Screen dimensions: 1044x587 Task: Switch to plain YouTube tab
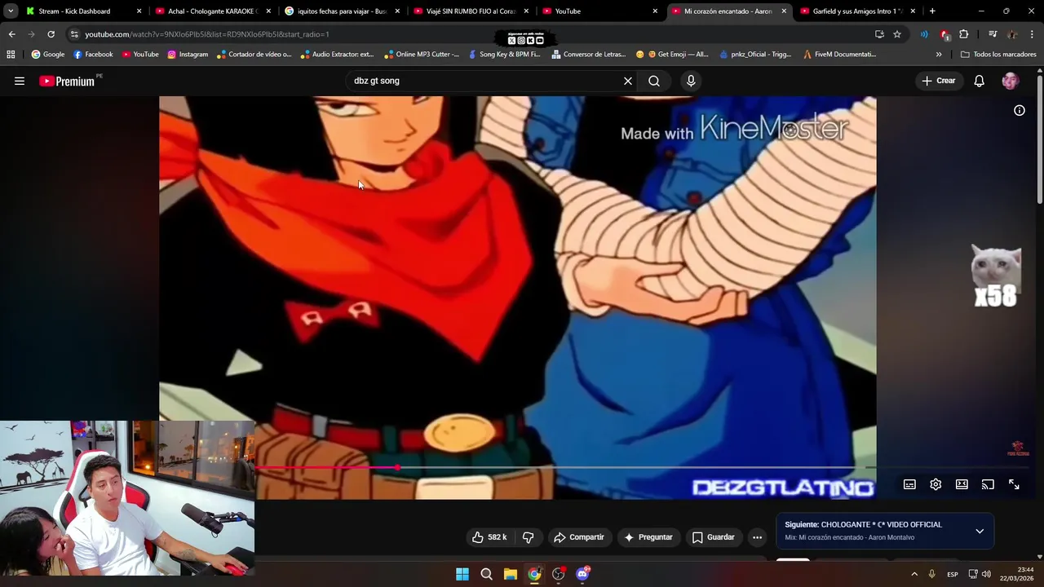click(600, 11)
